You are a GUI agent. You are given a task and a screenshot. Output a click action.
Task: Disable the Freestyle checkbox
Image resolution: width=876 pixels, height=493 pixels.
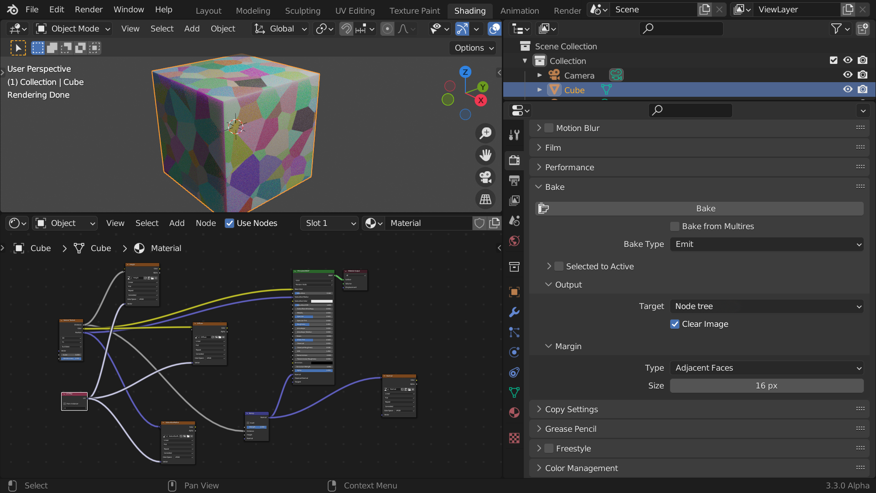pos(549,449)
